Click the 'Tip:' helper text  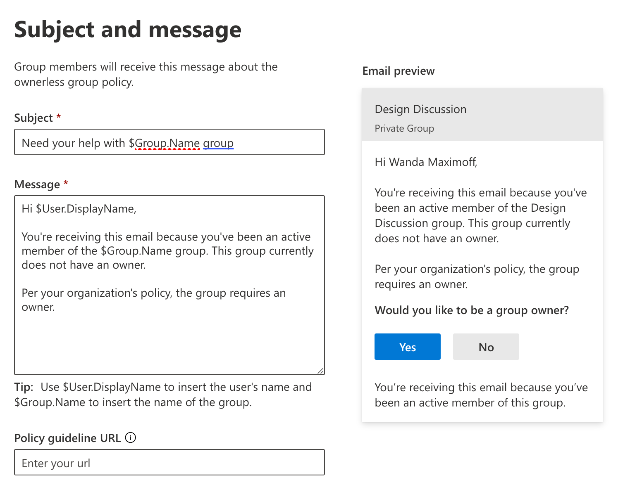24,387
